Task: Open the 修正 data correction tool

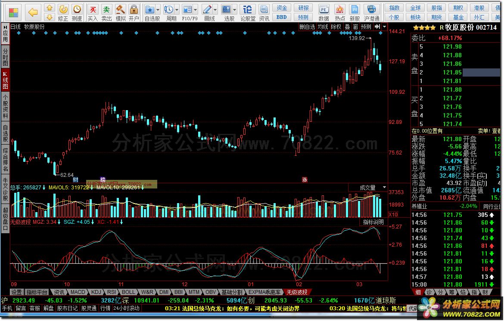Action: 63,13
